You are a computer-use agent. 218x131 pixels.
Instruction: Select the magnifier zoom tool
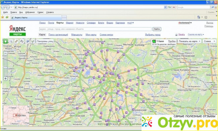(x=11, y=41)
